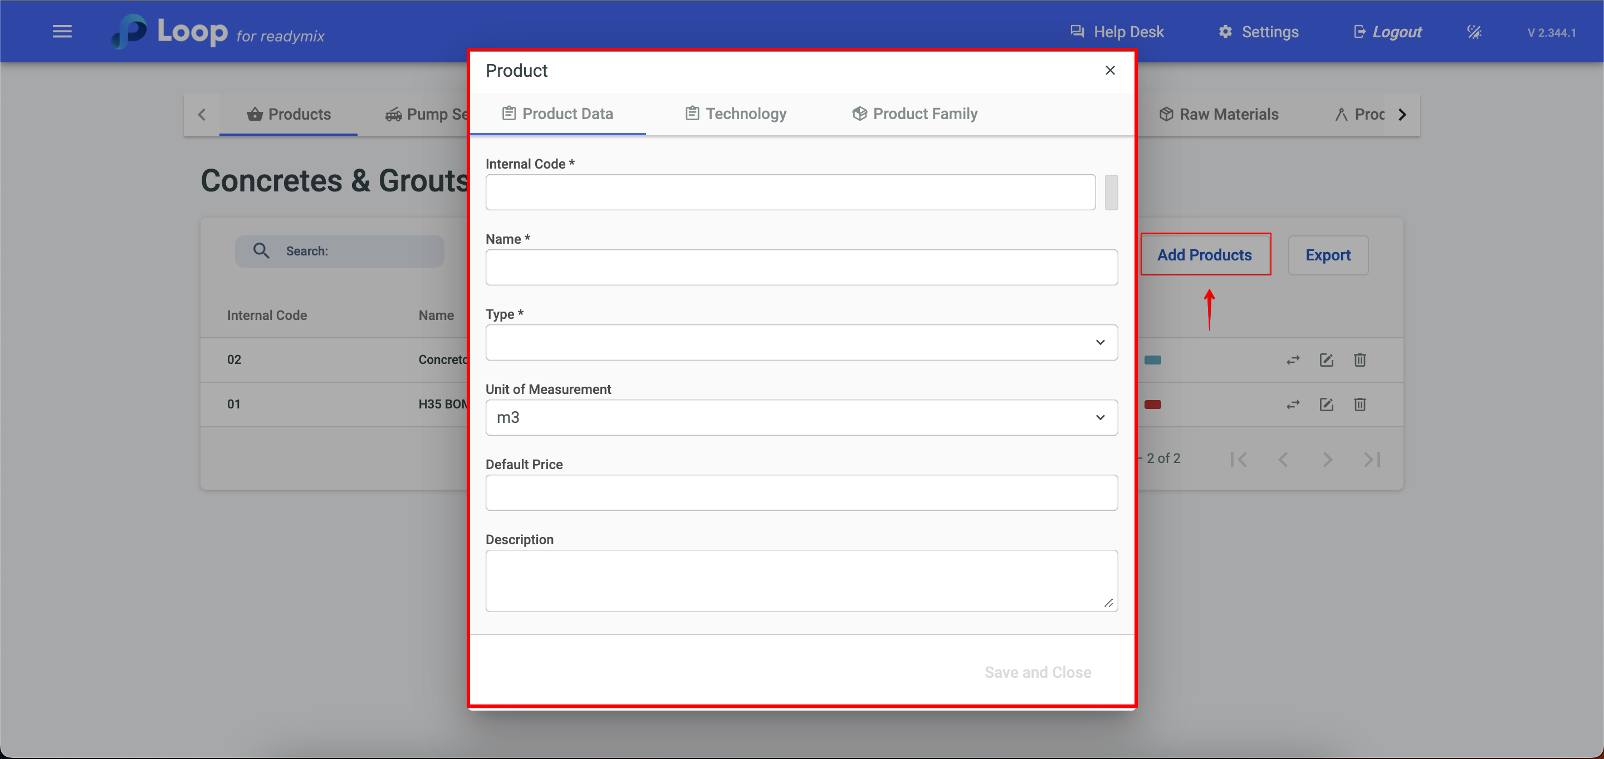The height and width of the screenshot is (759, 1604).
Task: Close the Product dialog
Action: pos(1109,70)
